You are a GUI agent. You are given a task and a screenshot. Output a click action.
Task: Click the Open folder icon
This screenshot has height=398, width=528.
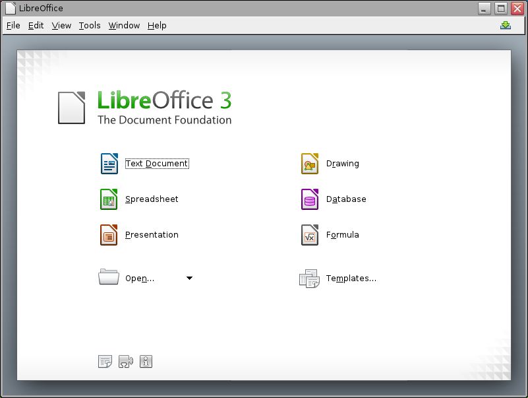pyautogui.click(x=108, y=277)
